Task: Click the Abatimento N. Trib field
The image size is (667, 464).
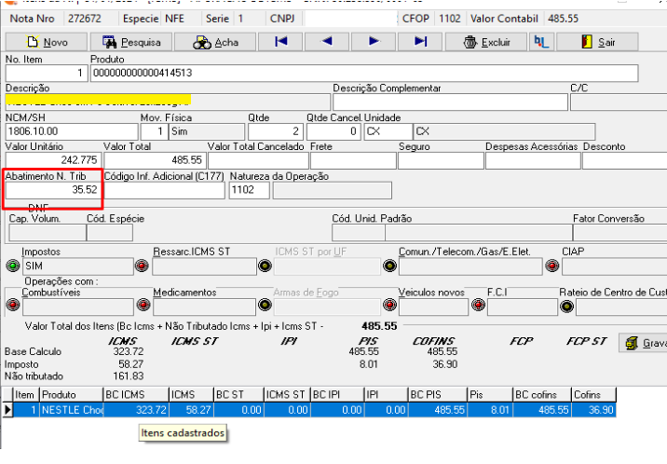Action: pos(53,190)
